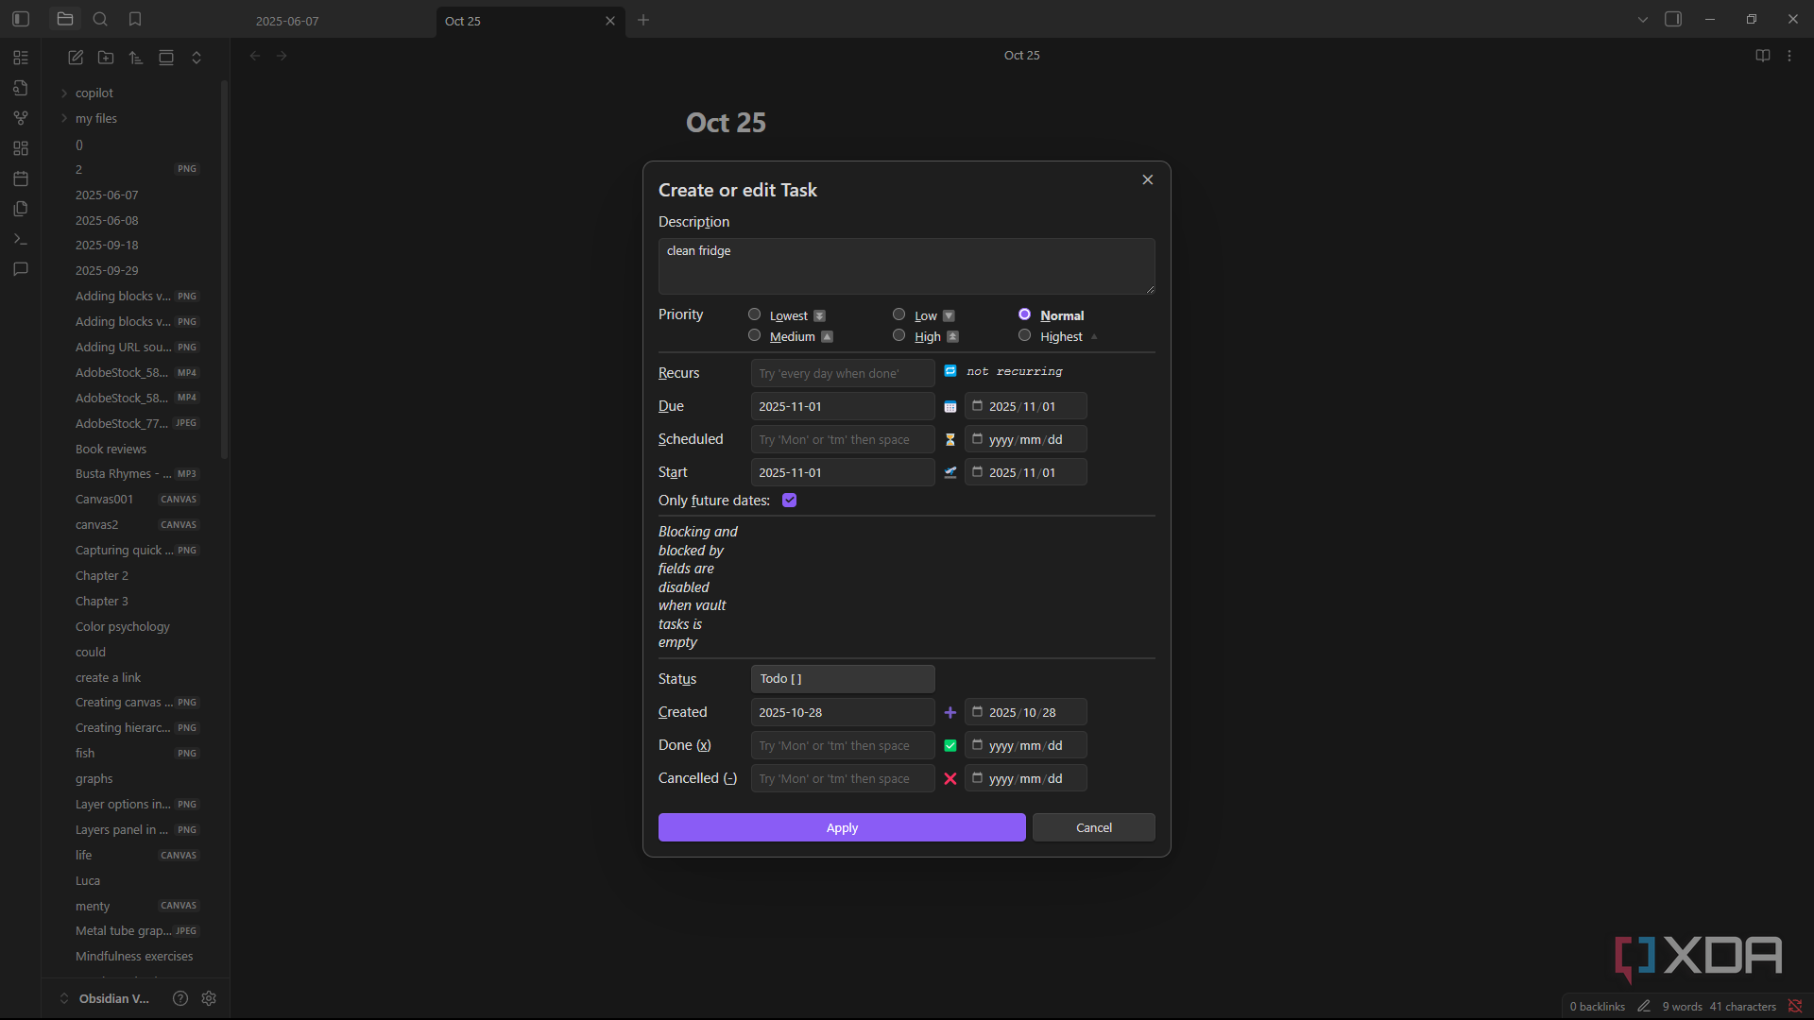Switch to reading view book icon
The height and width of the screenshot is (1020, 1814).
point(1763,56)
